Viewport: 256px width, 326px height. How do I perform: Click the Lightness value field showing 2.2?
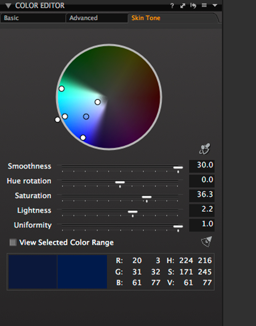pos(202,210)
